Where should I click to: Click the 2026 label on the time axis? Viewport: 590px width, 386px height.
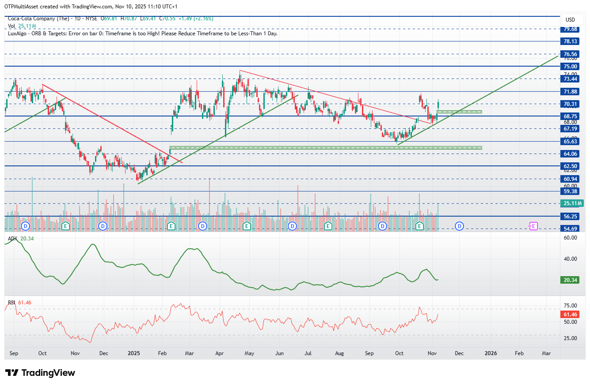[490, 353]
